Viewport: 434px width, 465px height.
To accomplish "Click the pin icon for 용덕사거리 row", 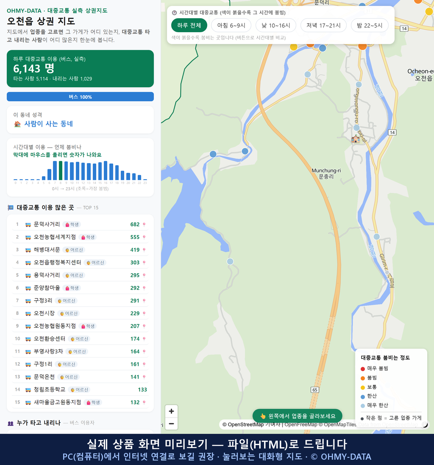I will [144, 276].
